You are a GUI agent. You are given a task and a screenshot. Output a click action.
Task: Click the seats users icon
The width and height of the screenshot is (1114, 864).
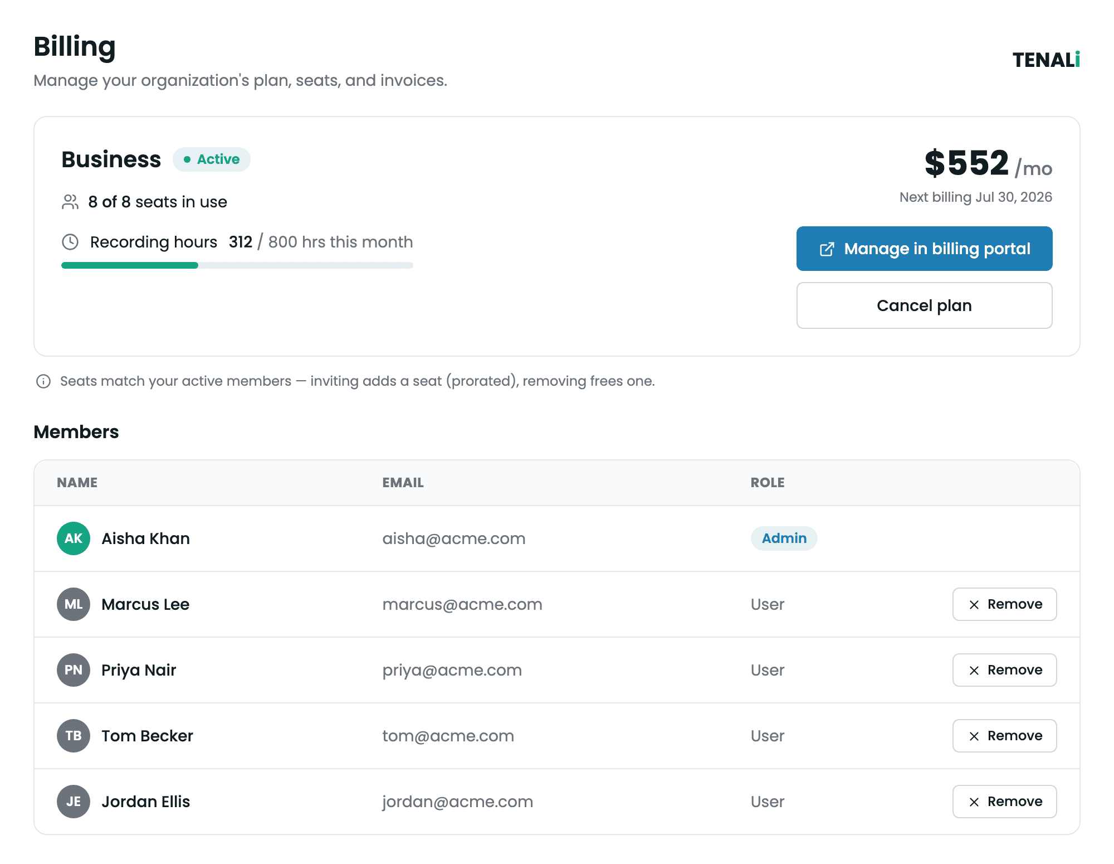click(x=70, y=202)
